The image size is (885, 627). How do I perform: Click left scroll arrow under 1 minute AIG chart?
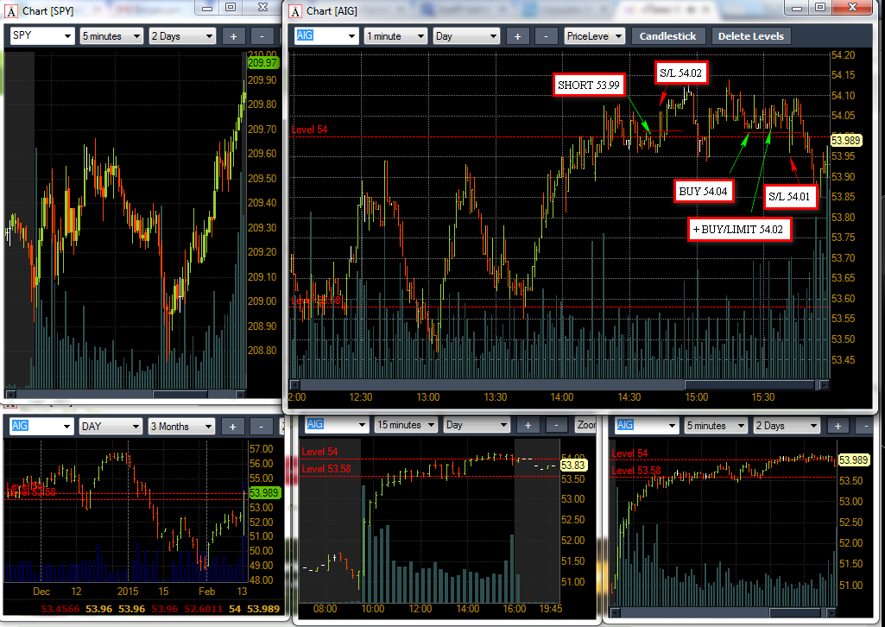[x=294, y=385]
